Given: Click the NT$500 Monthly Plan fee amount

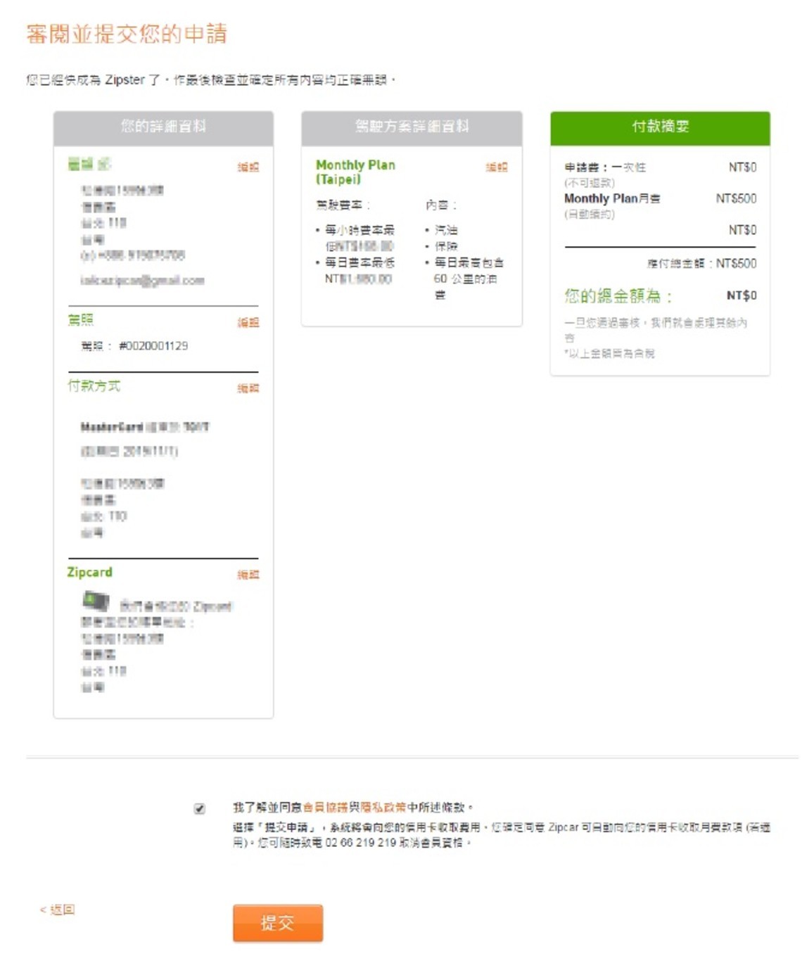Looking at the screenshot, I should pos(736,198).
